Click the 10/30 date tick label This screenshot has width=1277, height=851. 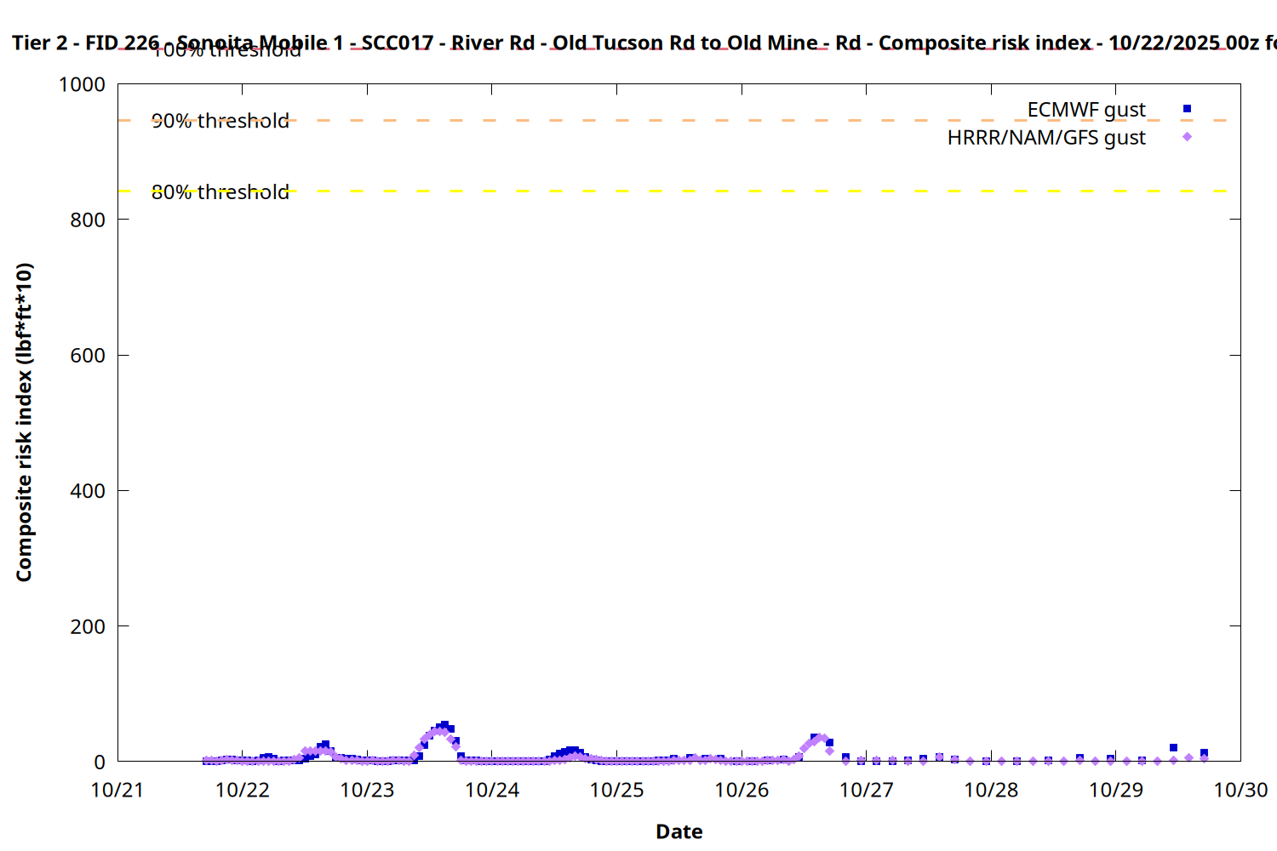[x=1240, y=791]
